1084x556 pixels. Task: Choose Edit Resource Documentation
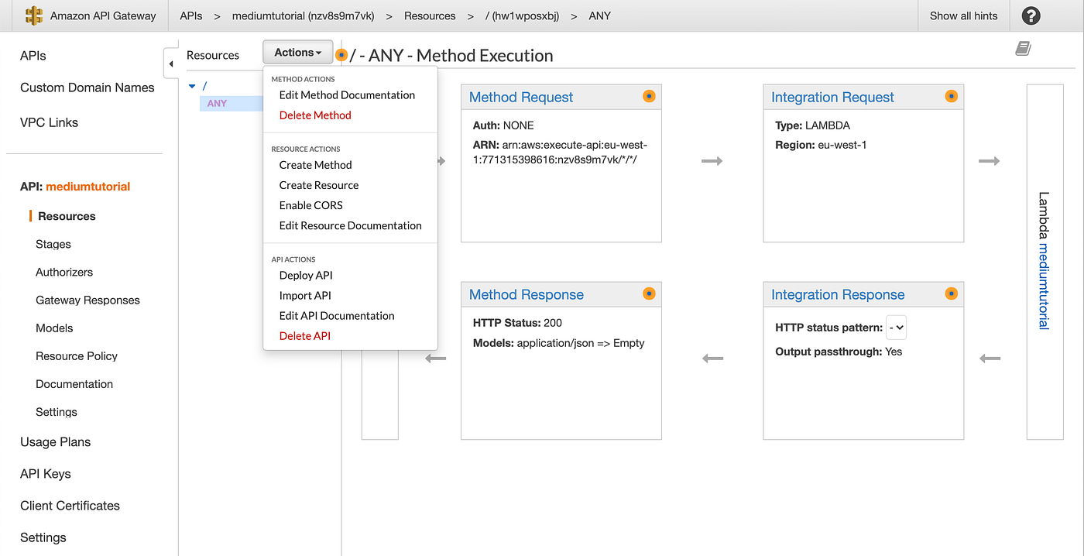coord(350,225)
